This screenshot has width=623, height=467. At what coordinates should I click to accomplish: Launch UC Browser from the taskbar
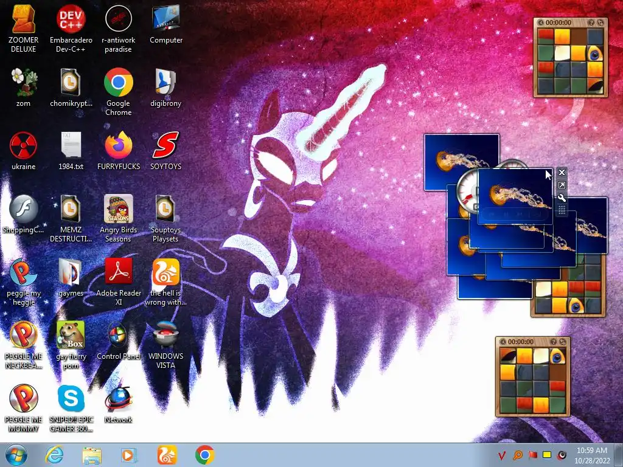pyautogui.click(x=167, y=455)
